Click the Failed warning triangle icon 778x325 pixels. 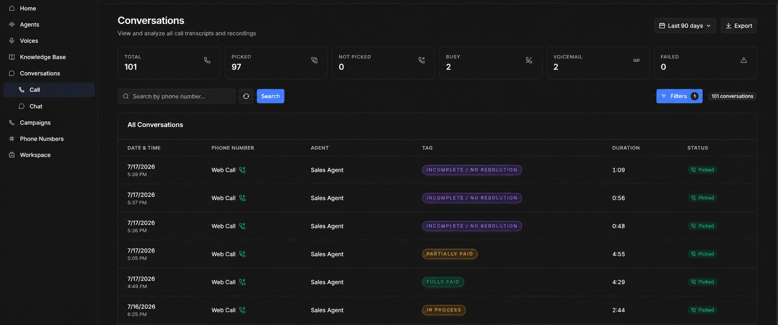point(743,60)
